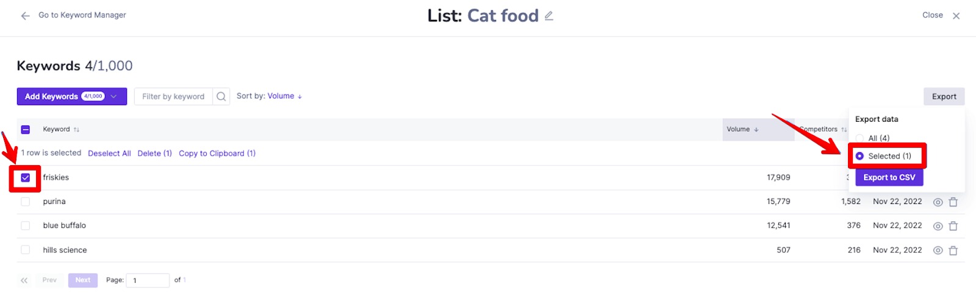Click Export to CSV button
The width and height of the screenshot is (976, 293).
889,177
